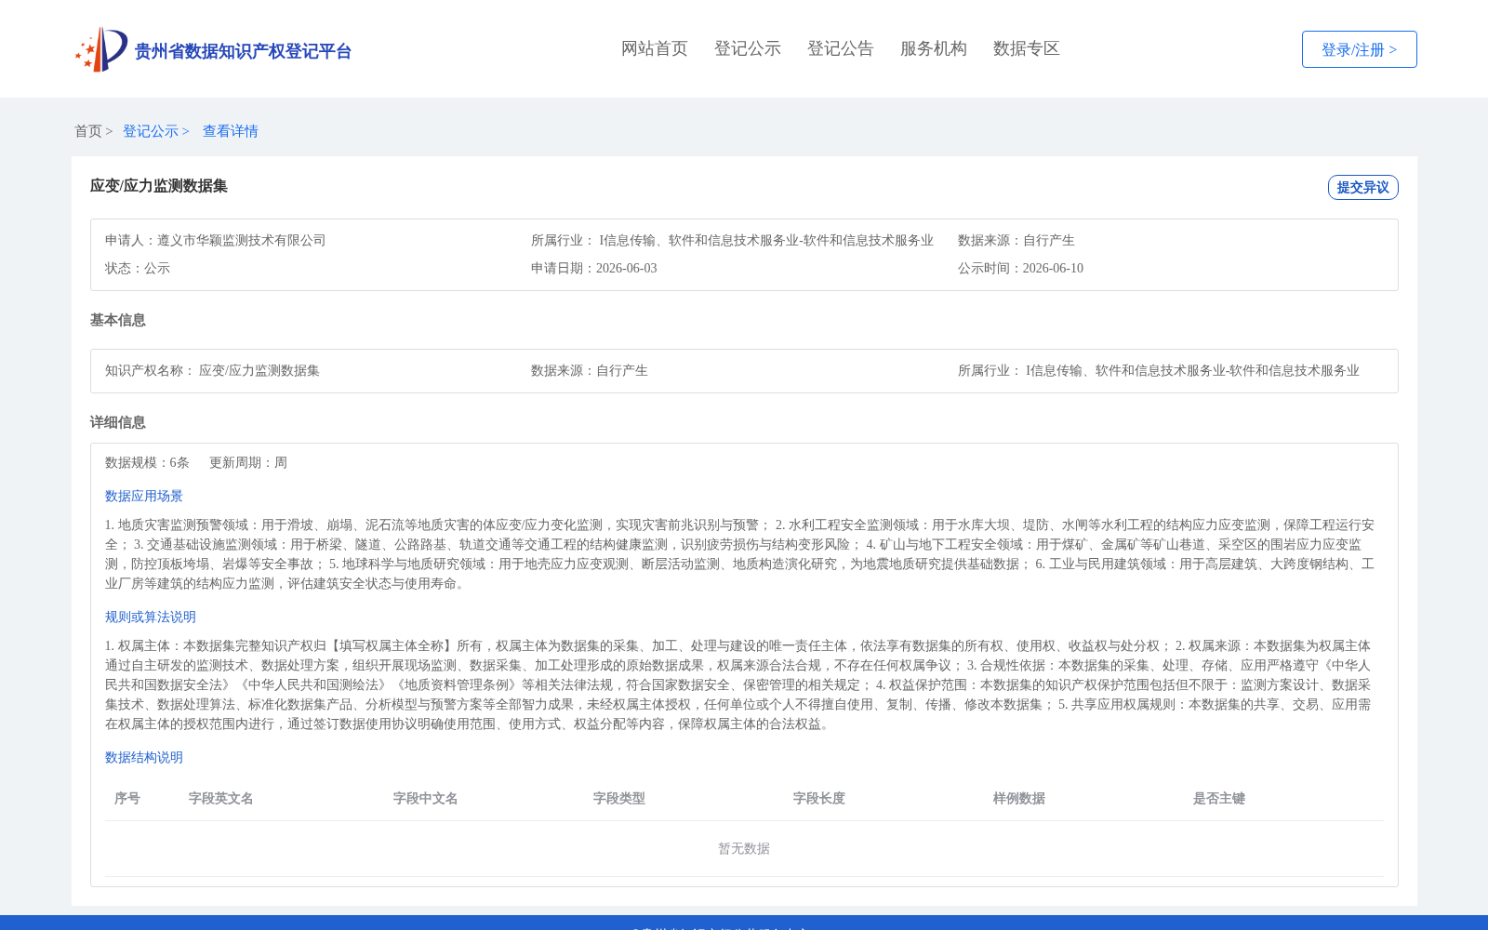1488x930 pixels.
Task: Click applicant 遵义市华颖监测技术有限公司
Action: tap(242, 240)
